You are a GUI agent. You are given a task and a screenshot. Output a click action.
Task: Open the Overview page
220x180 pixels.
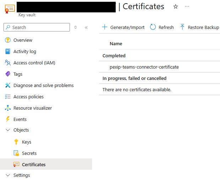point(23,40)
